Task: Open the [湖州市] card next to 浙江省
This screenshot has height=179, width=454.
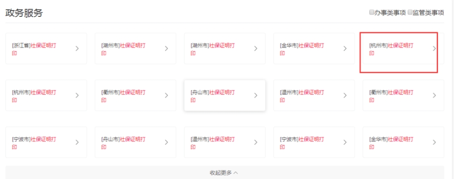Action: click(135, 48)
